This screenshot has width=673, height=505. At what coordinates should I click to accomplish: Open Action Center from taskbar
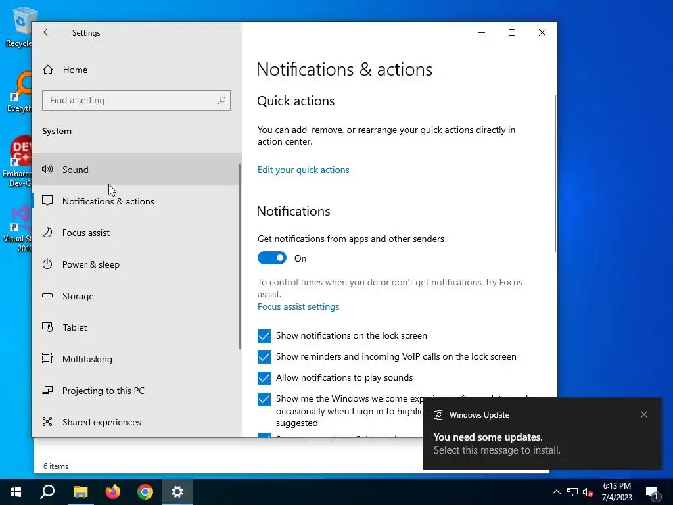(653, 492)
